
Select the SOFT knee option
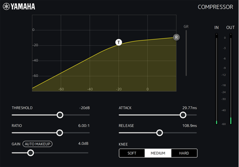pyautogui.click(x=132, y=153)
